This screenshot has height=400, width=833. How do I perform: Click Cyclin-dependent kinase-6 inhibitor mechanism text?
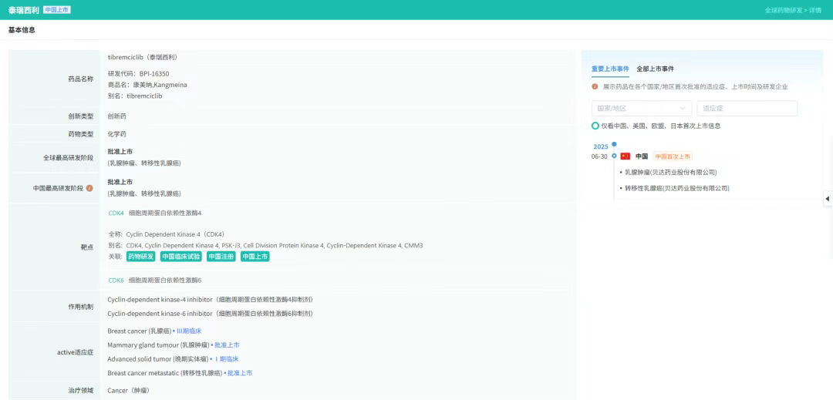210,314
